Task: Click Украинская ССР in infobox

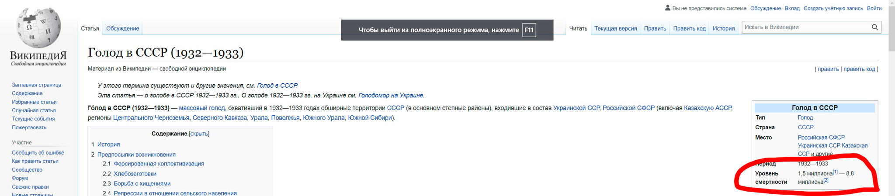Action: coord(819,145)
